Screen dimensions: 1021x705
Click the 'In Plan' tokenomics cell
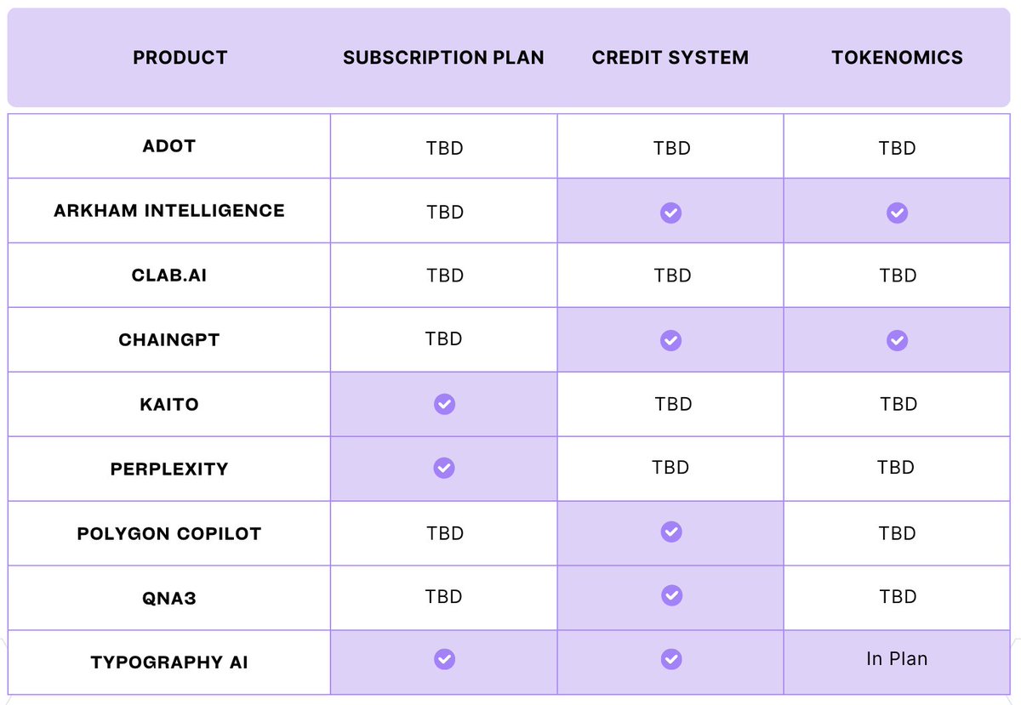click(x=897, y=662)
